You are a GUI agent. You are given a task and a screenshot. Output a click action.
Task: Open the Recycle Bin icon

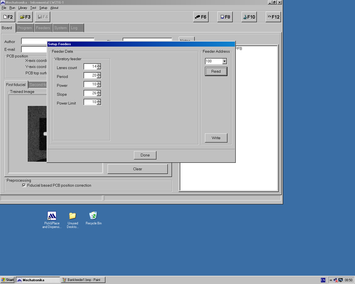click(x=93, y=218)
